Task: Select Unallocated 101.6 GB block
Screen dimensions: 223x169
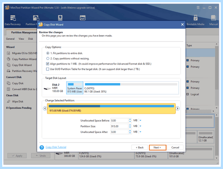Action: [191, 153]
